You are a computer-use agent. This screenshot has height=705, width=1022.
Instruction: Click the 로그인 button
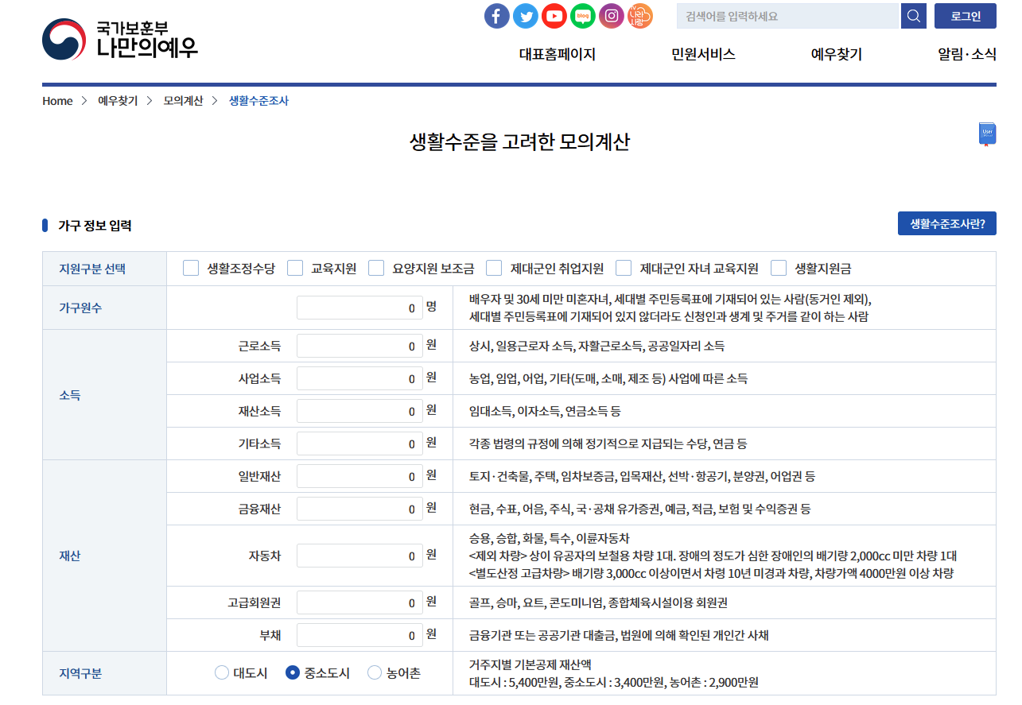(965, 15)
